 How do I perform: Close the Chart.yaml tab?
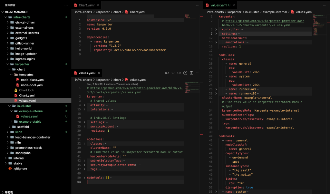pyautogui.click(x=98, y=5)
